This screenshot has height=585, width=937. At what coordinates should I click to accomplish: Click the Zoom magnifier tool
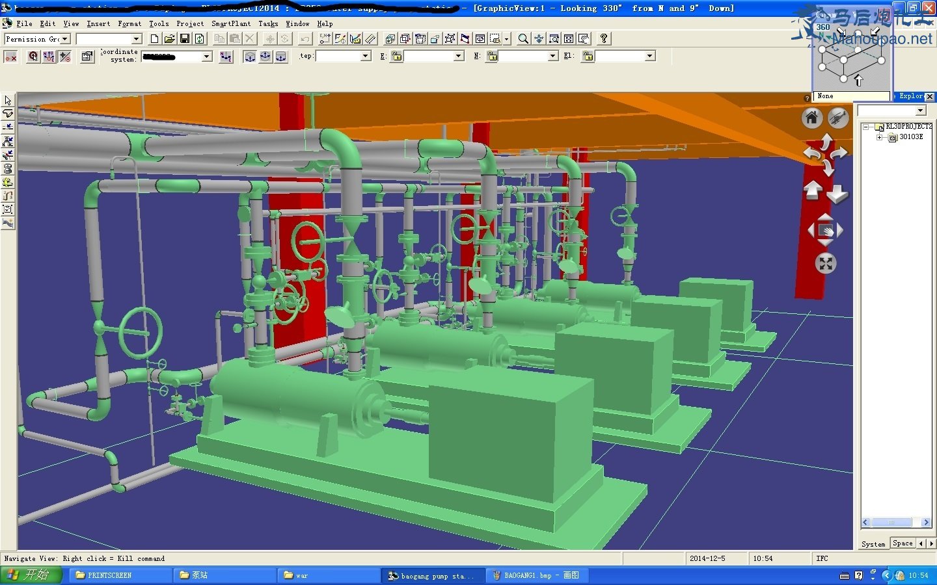[x=523, y=39]
